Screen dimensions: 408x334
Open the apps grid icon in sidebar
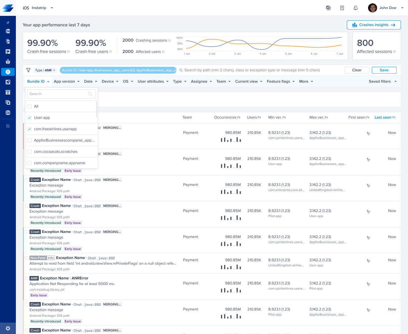8,126
